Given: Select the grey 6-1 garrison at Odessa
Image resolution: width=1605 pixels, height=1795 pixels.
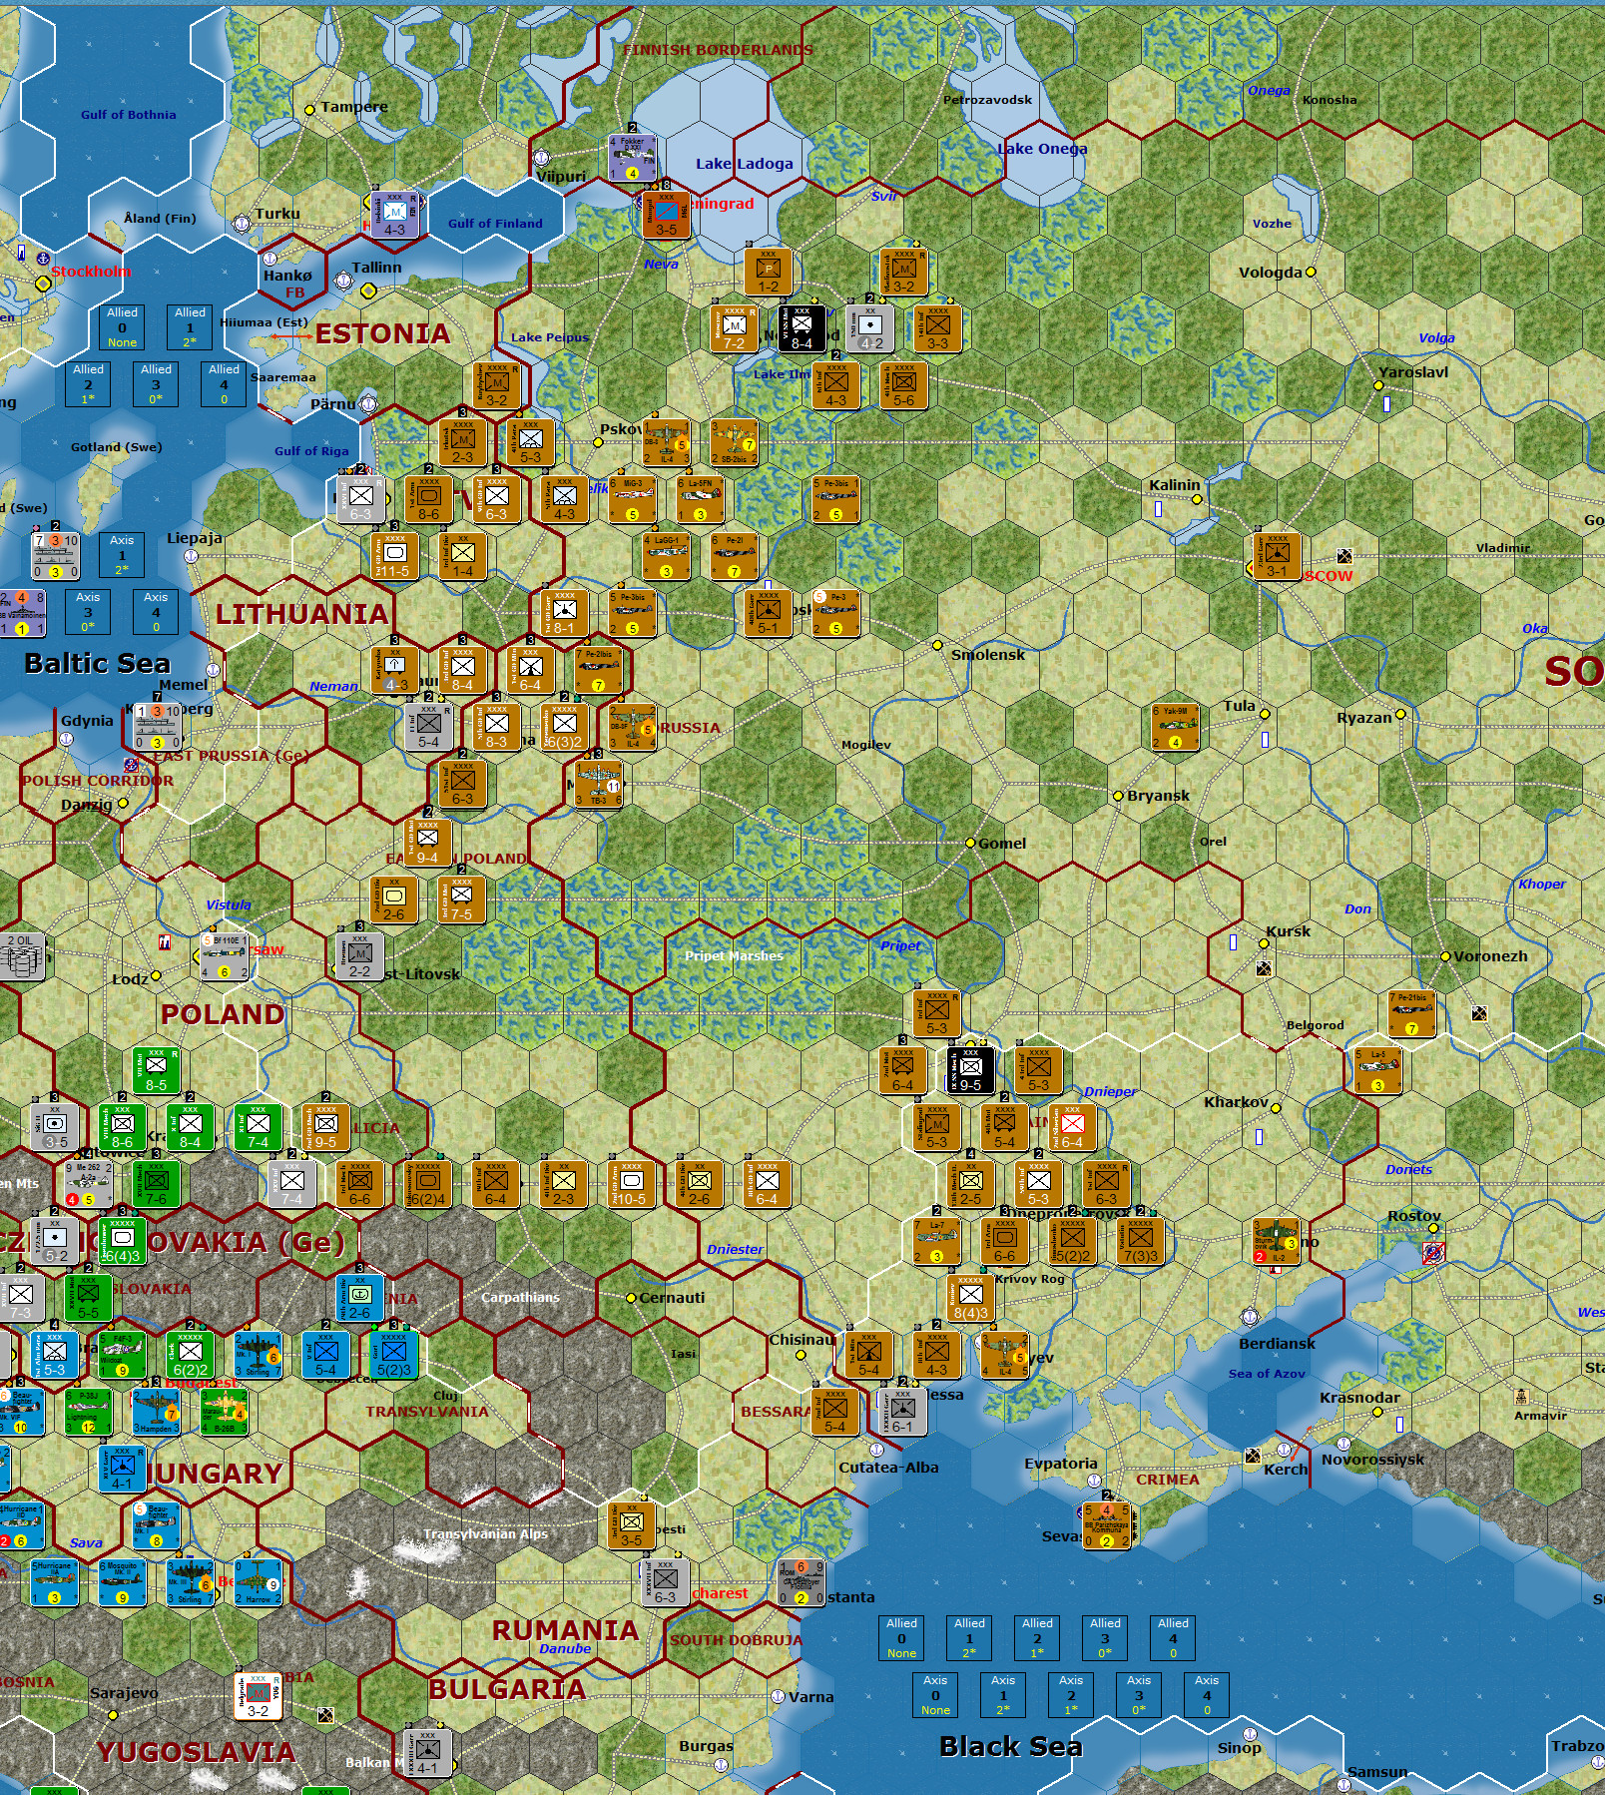Looking at the screenshot, I should click(902, 1412).
